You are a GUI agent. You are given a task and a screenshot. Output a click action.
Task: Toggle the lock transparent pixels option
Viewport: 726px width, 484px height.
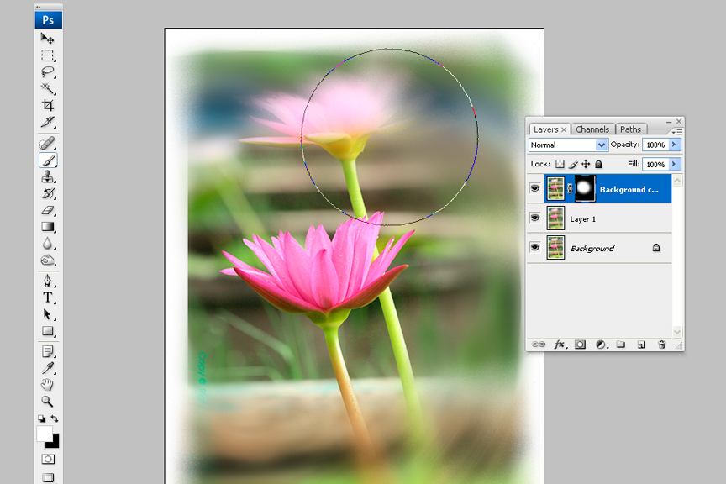click(560, 165)
